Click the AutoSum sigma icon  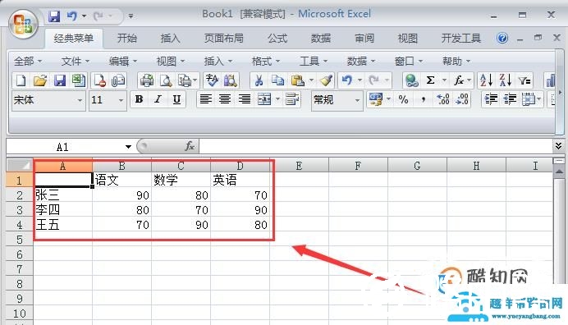click(430, 80)
